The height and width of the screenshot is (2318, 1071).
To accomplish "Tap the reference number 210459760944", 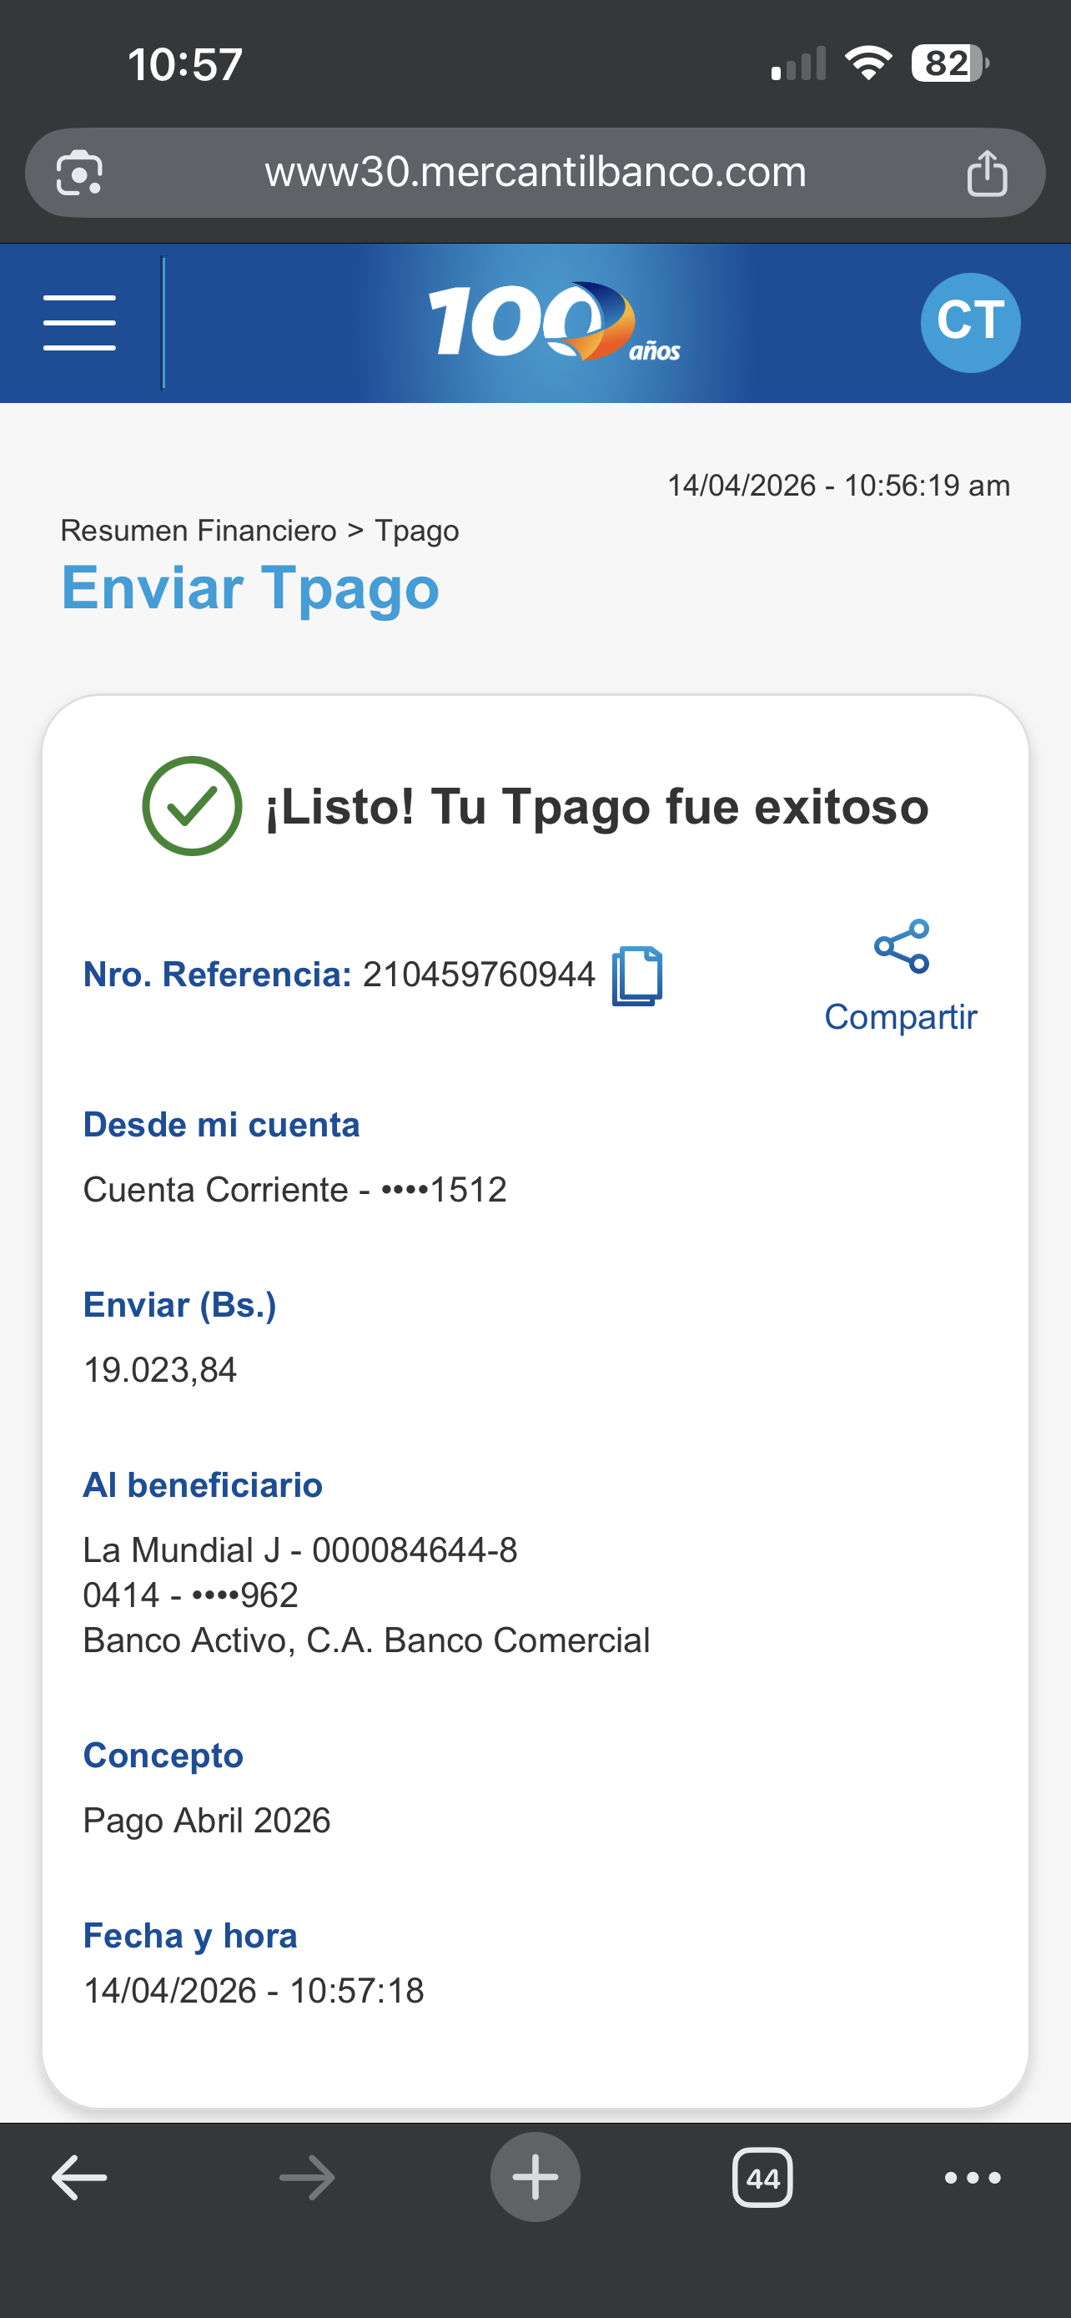I will tap(479, 975).
